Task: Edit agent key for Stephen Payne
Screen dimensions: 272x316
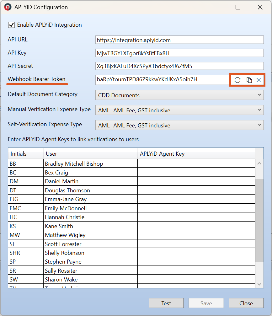Action: (196, 261)
